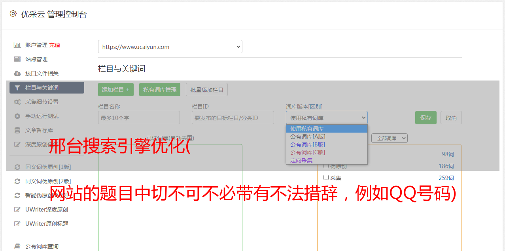Click the edit icon for UWriter深度原创
Screen dimensions: 505x251
click(x=17, y=210)
